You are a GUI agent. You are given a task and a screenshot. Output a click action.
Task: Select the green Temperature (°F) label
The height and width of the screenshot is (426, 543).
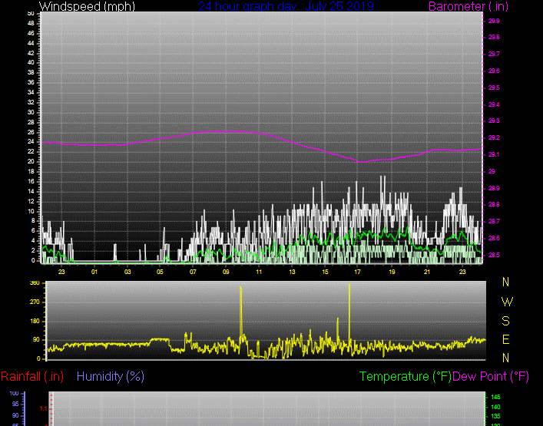pos(406,376)
